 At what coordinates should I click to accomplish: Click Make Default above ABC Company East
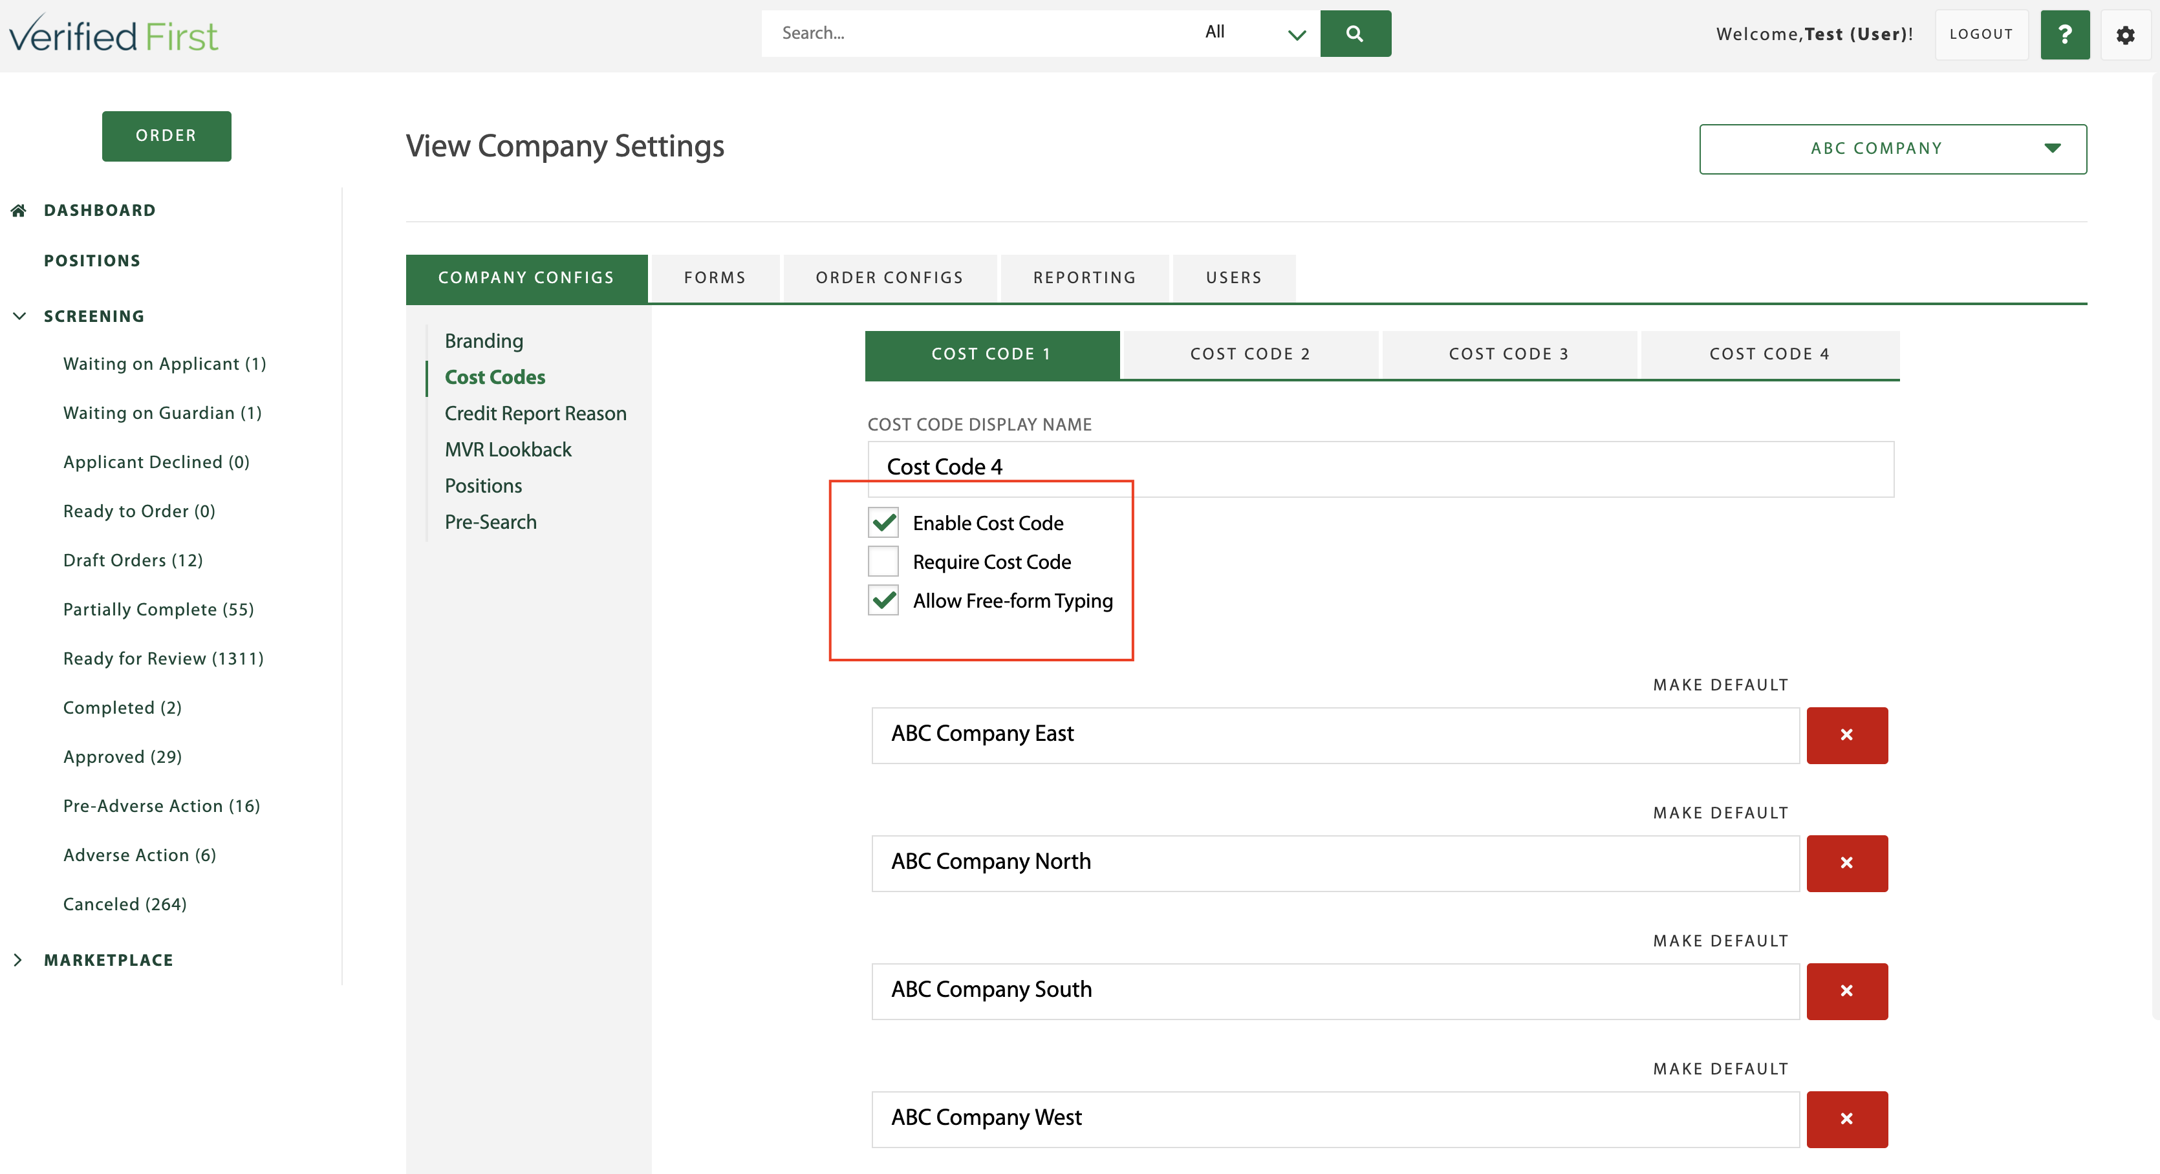click(x=1721, y=685)
